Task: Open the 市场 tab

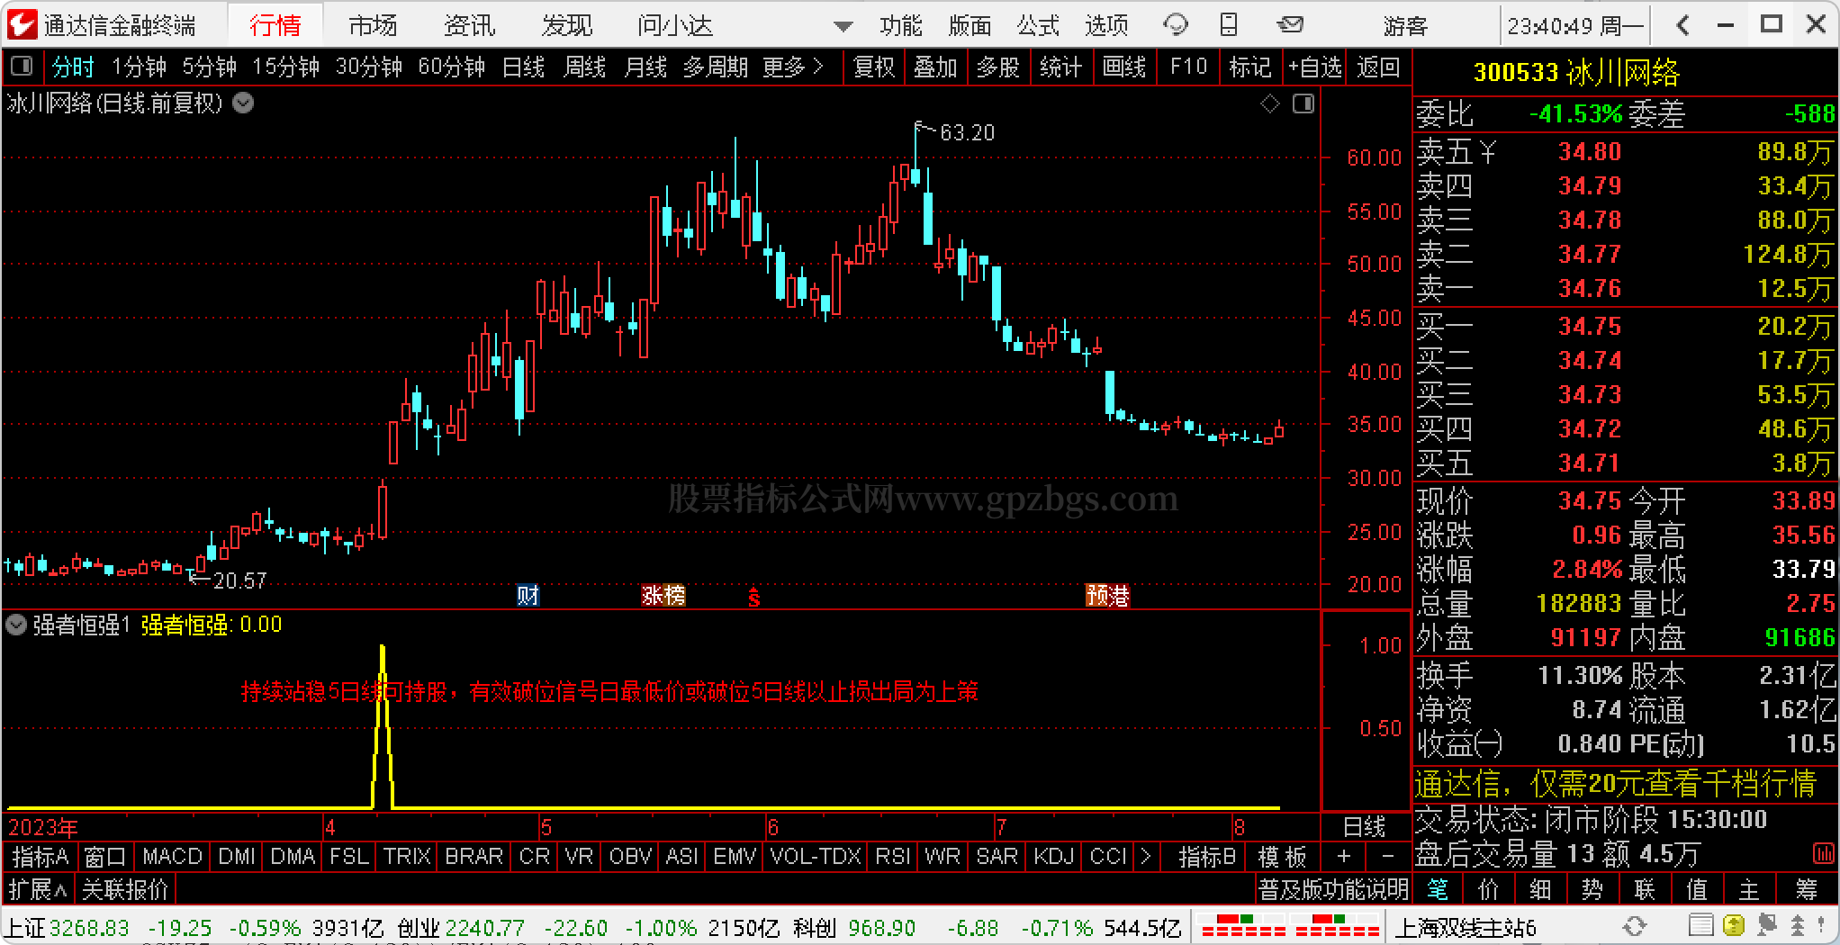Action: click(373, 25)
